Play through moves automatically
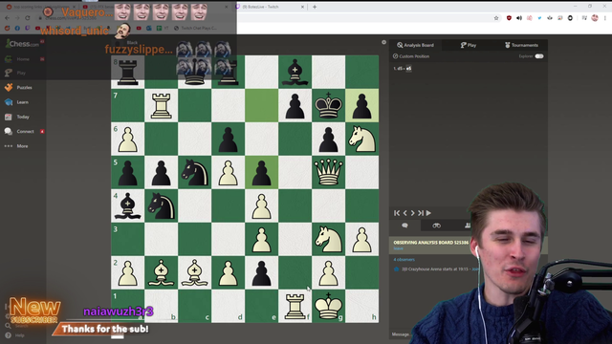612x344 pixels. [428, 213]
